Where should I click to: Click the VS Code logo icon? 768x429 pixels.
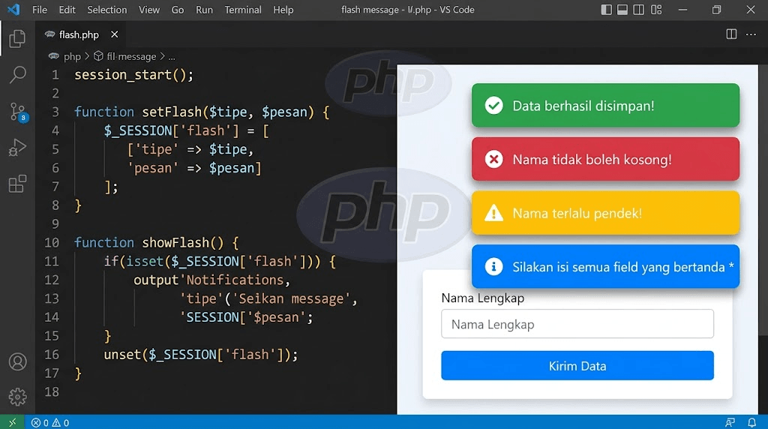(13, 9)
